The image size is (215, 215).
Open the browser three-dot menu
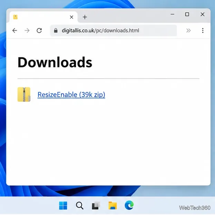point(203,30)
